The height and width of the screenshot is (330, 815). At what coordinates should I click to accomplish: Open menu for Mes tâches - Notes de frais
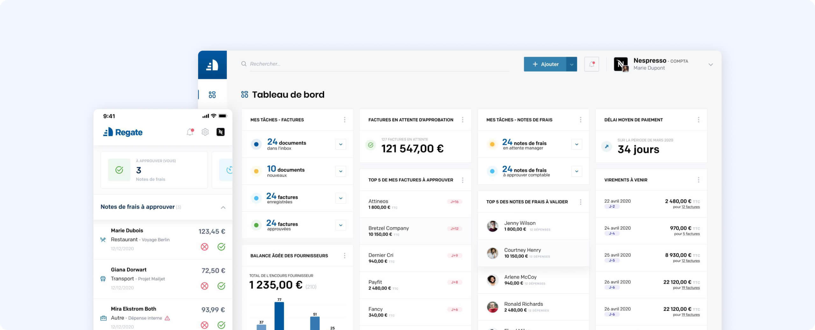click(580, 120)
